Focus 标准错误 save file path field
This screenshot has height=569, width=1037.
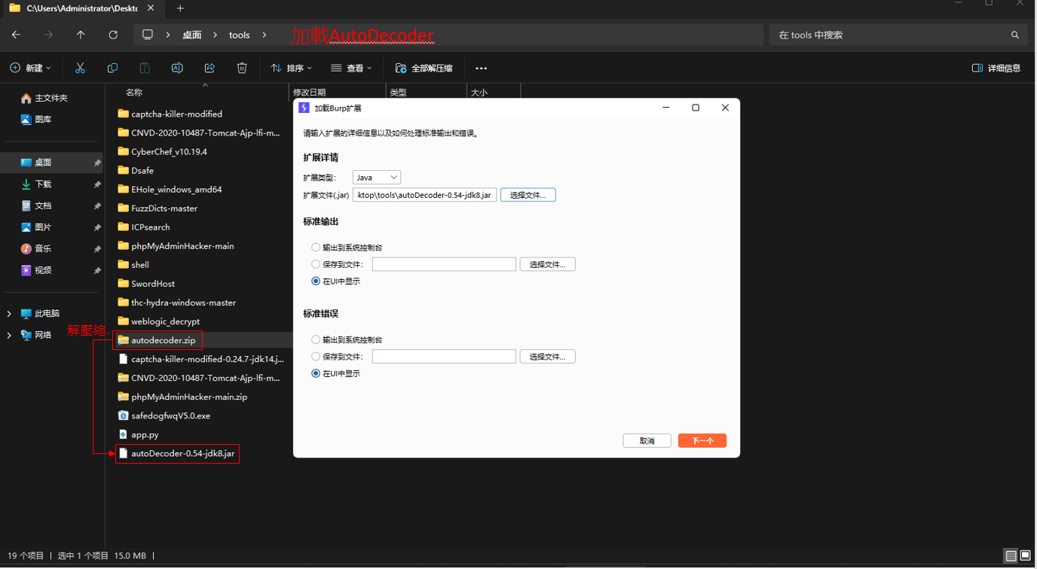click(444, 357)
